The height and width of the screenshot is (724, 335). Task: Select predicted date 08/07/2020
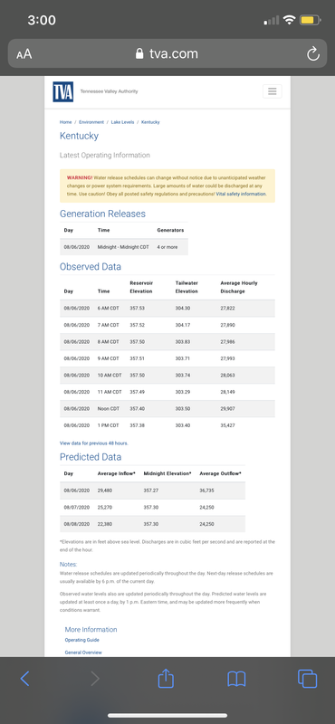[x=77, y=508]
